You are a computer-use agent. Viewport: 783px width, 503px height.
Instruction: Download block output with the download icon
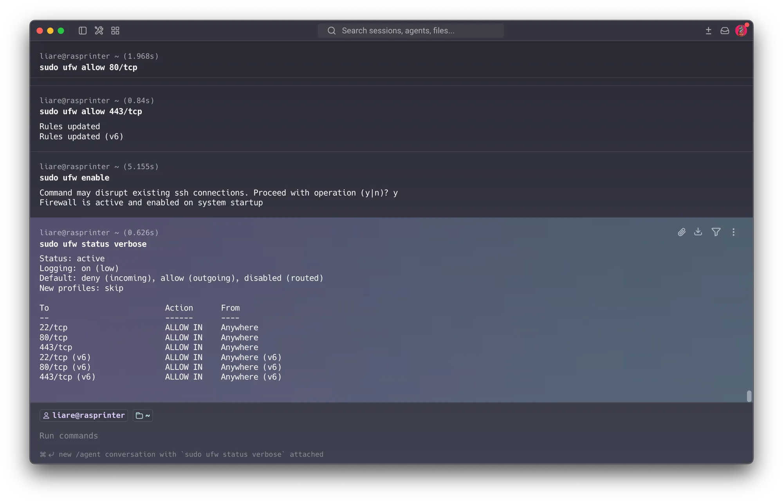[x=698, y=232]
